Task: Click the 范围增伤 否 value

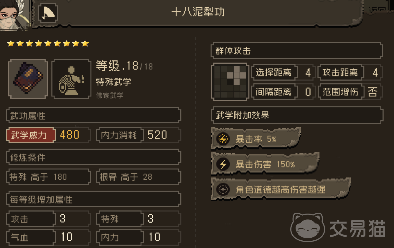Action: click(372, 92)
